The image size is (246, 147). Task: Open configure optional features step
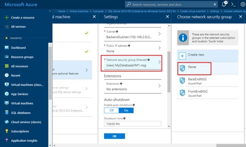72,70
